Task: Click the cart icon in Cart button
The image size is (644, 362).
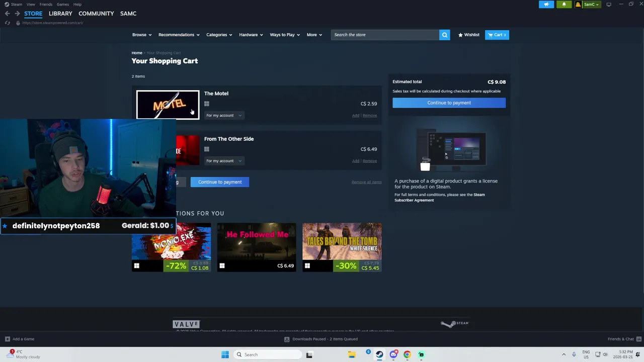Action: tap(491, 35)
